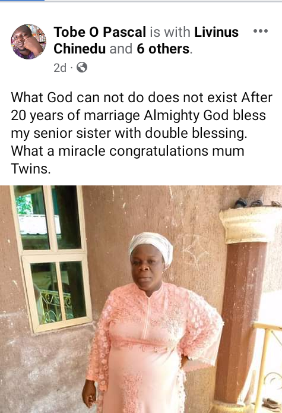Click the globe public audience icon

pyautogui.click(x=82, y=67)
